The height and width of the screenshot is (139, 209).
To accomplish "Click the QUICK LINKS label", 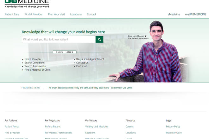I will pyautogui.click(x=65, y=52).
